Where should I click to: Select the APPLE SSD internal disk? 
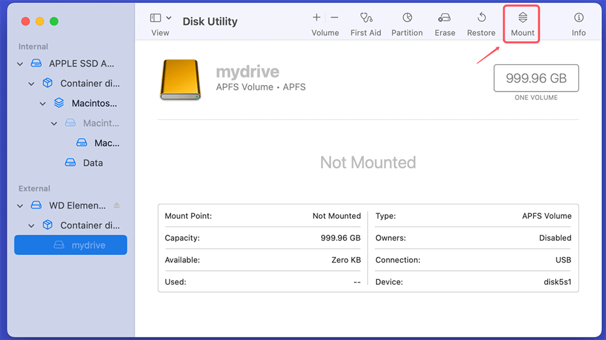click(81, 64)
